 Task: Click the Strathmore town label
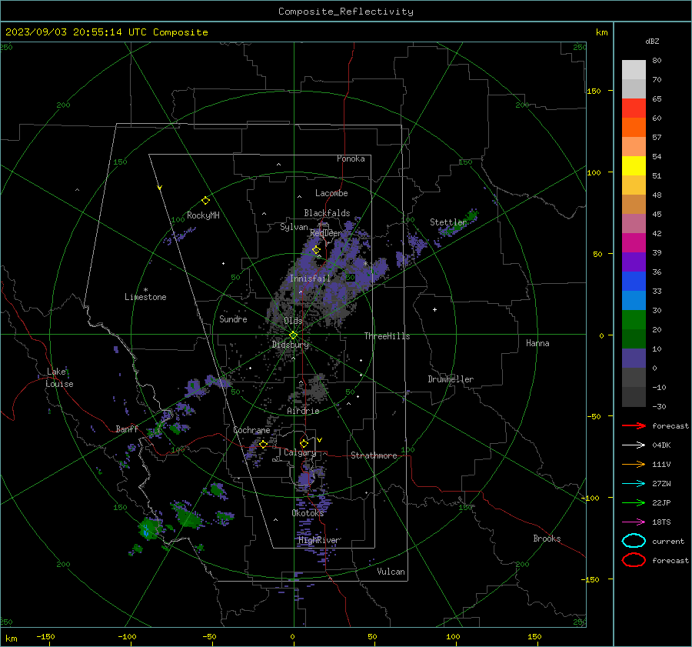coord(374,455)
